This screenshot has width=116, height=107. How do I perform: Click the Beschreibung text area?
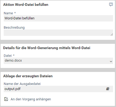click(58, 33)
